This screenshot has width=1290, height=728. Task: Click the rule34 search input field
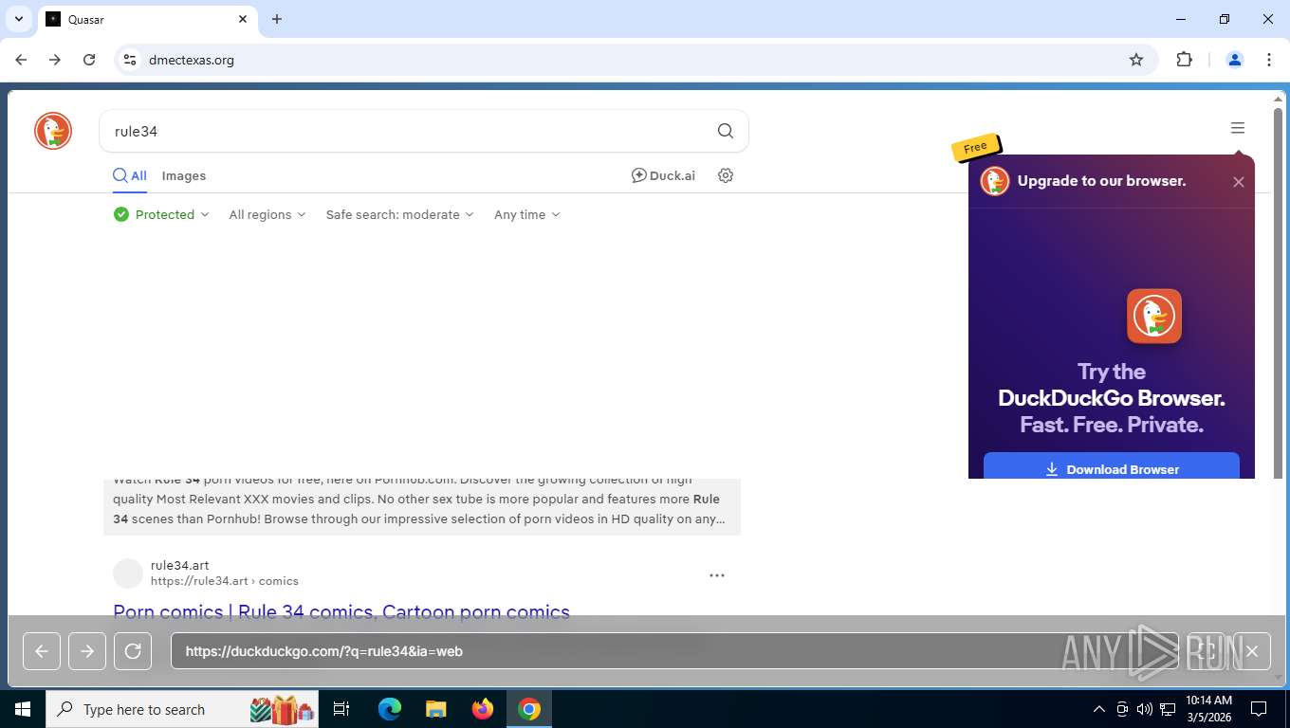point(408,131)
